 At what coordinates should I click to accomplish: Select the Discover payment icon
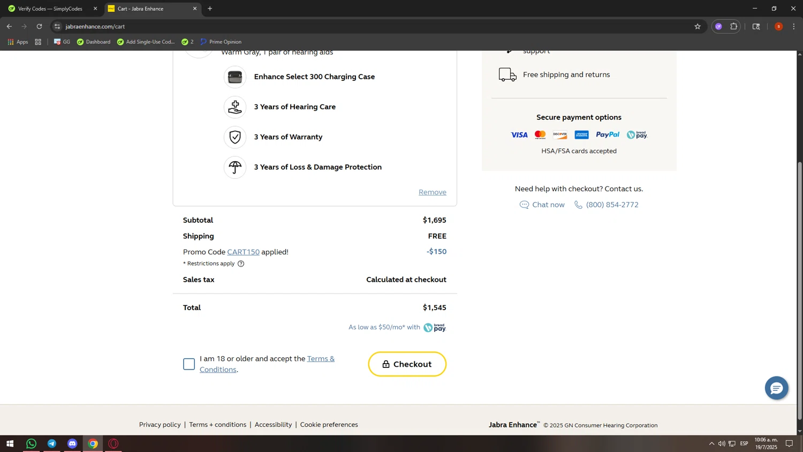[560, 135]
